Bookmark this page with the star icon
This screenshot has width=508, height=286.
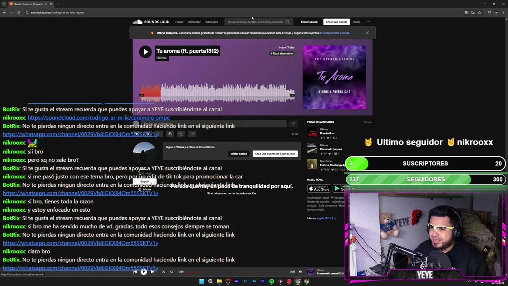pos(479,12)
